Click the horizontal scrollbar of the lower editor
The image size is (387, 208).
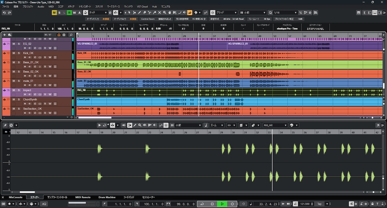click(27, 192)
